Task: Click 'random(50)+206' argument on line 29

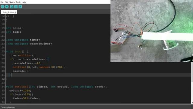Action: (x=51, y=67)
